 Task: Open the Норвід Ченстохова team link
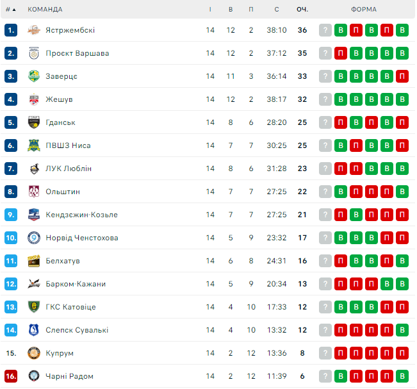tap(82, 238)
